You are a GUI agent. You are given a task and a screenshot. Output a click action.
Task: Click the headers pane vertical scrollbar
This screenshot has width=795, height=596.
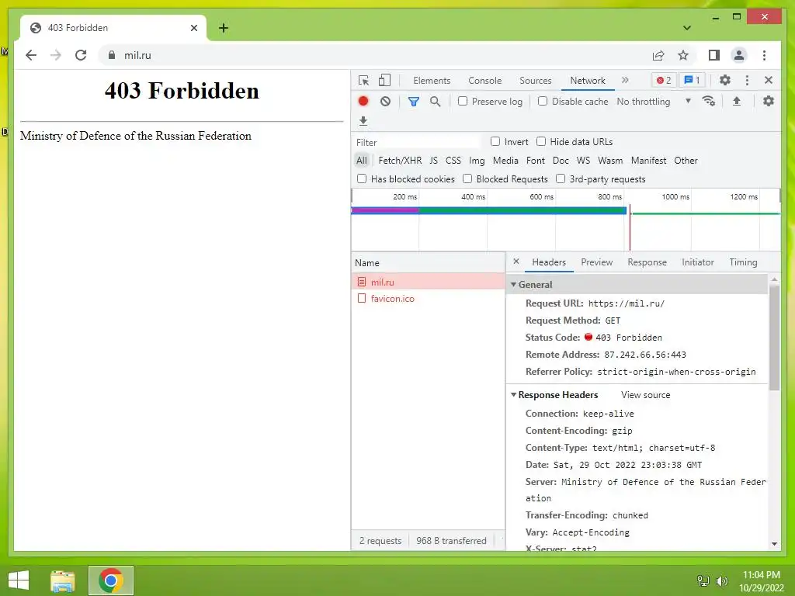[774, 337]
